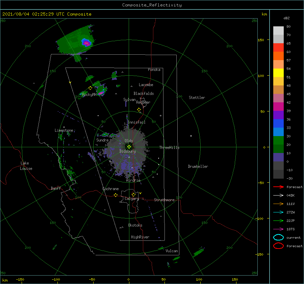Image resolution: width=304 pixels, height=284 pixels.
Task: Click the Limestone label
Action: [x=64, y=130]
